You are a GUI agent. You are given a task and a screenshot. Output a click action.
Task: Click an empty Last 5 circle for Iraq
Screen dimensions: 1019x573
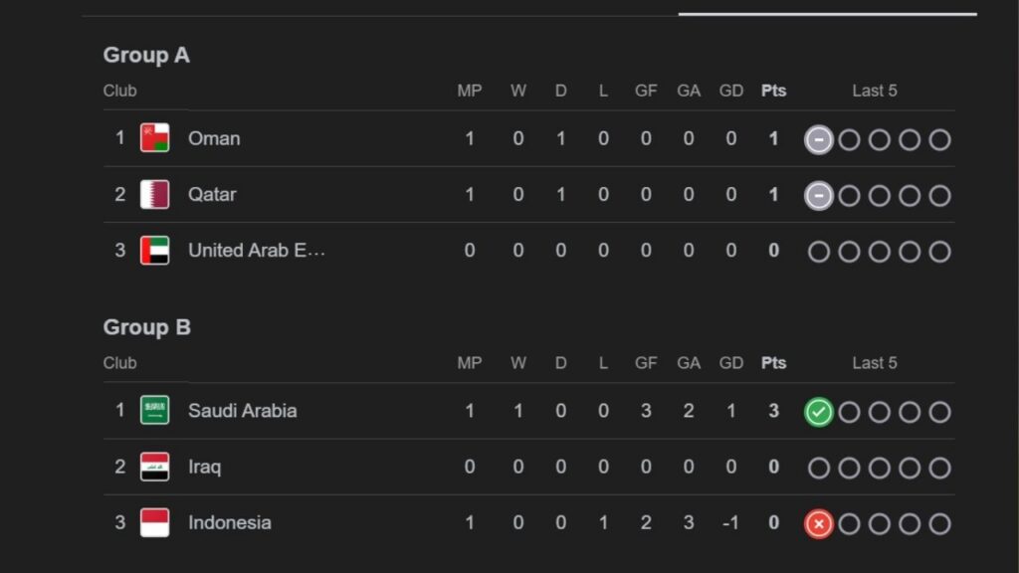tap(819, 467)
